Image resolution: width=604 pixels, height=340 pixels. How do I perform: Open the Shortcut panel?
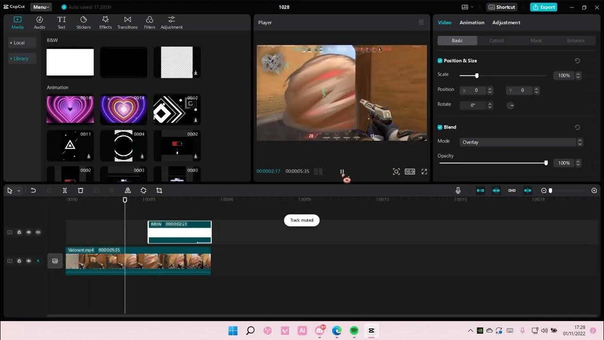pyautogui.click(x=502, y=7)
